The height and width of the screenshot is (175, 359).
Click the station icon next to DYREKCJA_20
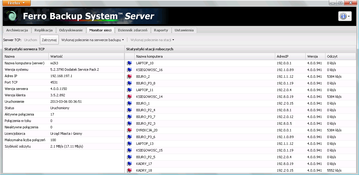pos(129,130)
